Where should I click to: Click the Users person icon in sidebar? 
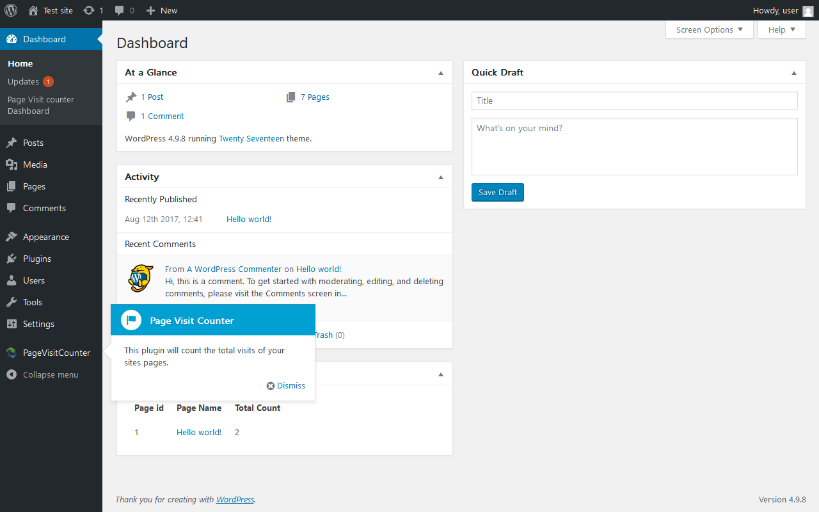pyautogui.click(x=12, y=280)
